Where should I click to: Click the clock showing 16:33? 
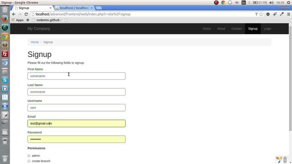pos(280,3)
